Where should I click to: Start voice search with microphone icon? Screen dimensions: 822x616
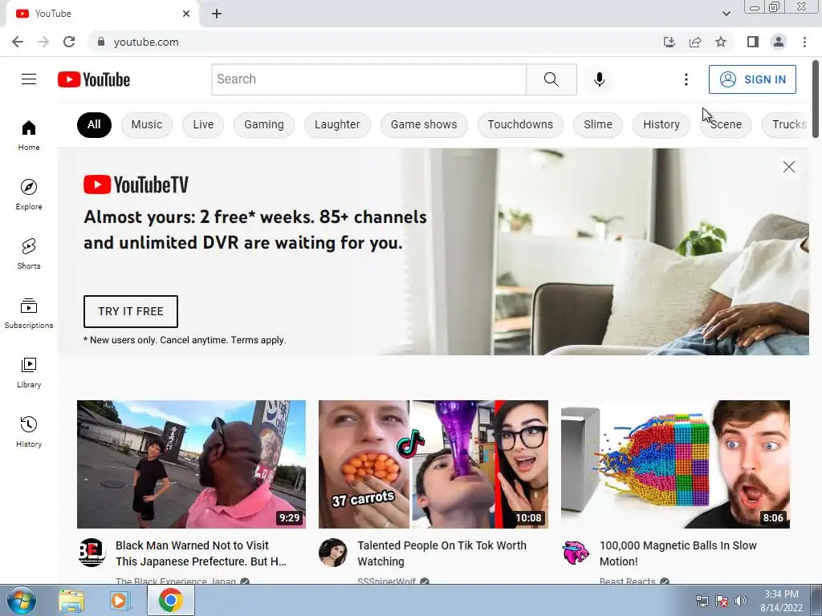pyautogui.click(x=599, y=79)
